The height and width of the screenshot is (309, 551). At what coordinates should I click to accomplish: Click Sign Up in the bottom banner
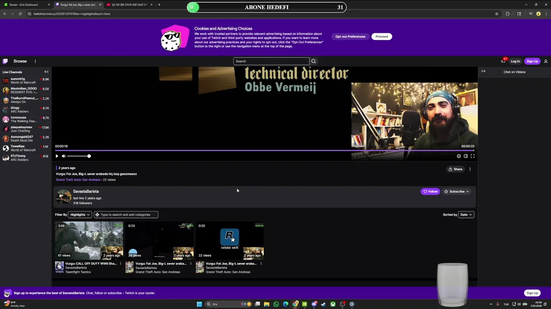(532, 293)
